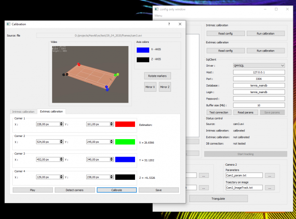Click Corner 4 Y value field
296x219 pixels.
tap(98, 177)
